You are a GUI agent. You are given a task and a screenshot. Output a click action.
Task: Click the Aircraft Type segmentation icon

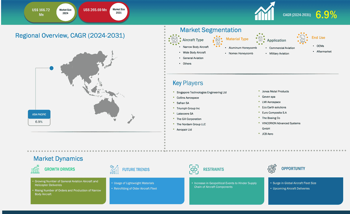[x=175, y=40]
